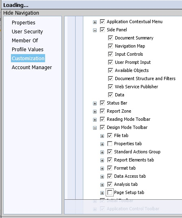Select Profile Values in navigation
The height and width of the screenshot is (218, 182).
[28, 49]
